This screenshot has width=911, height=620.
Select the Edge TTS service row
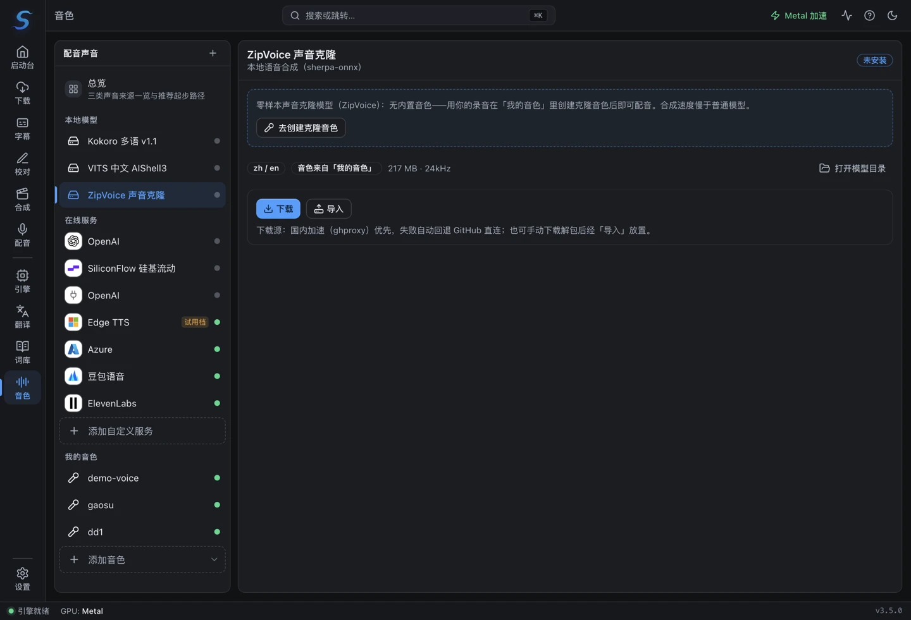pyautogui.click(x=142, y=322)
